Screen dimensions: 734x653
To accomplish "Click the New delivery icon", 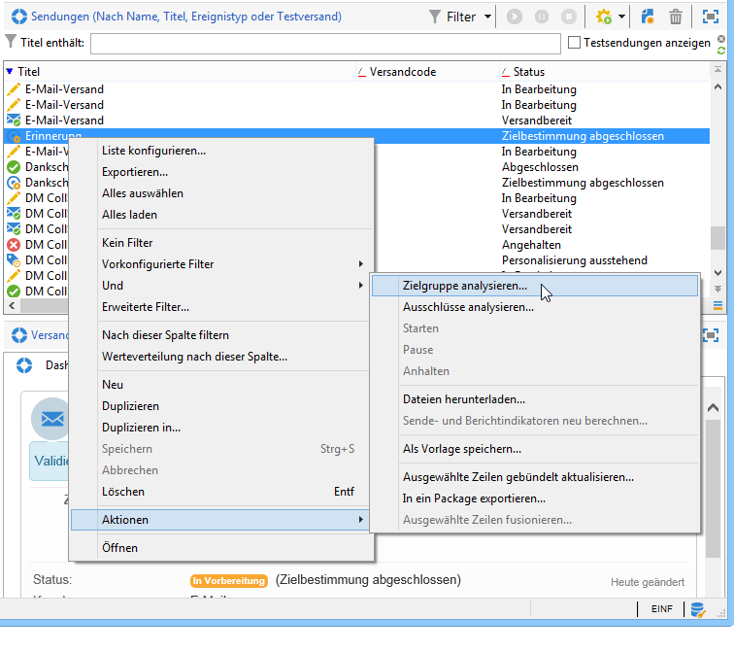I will tap(648, 17).
